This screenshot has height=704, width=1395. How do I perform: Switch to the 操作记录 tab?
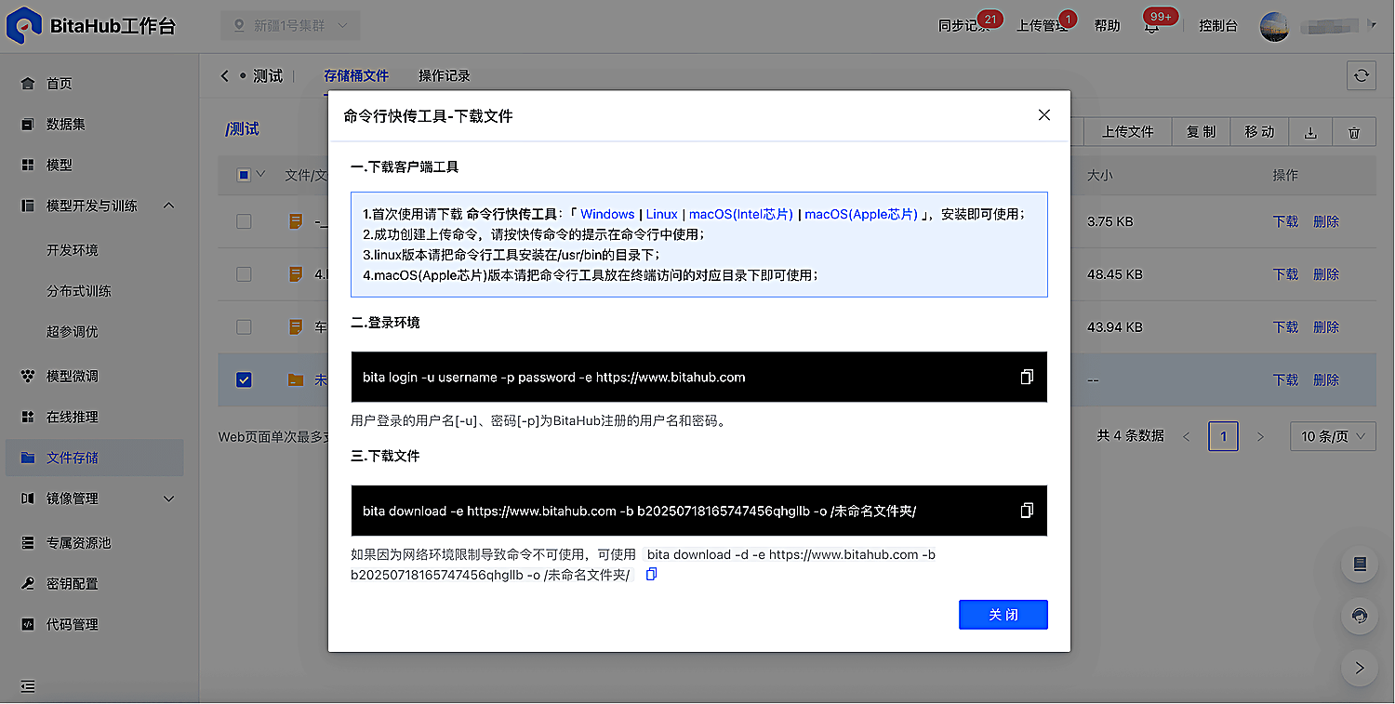pyautogui.click(x=445, y=76)
